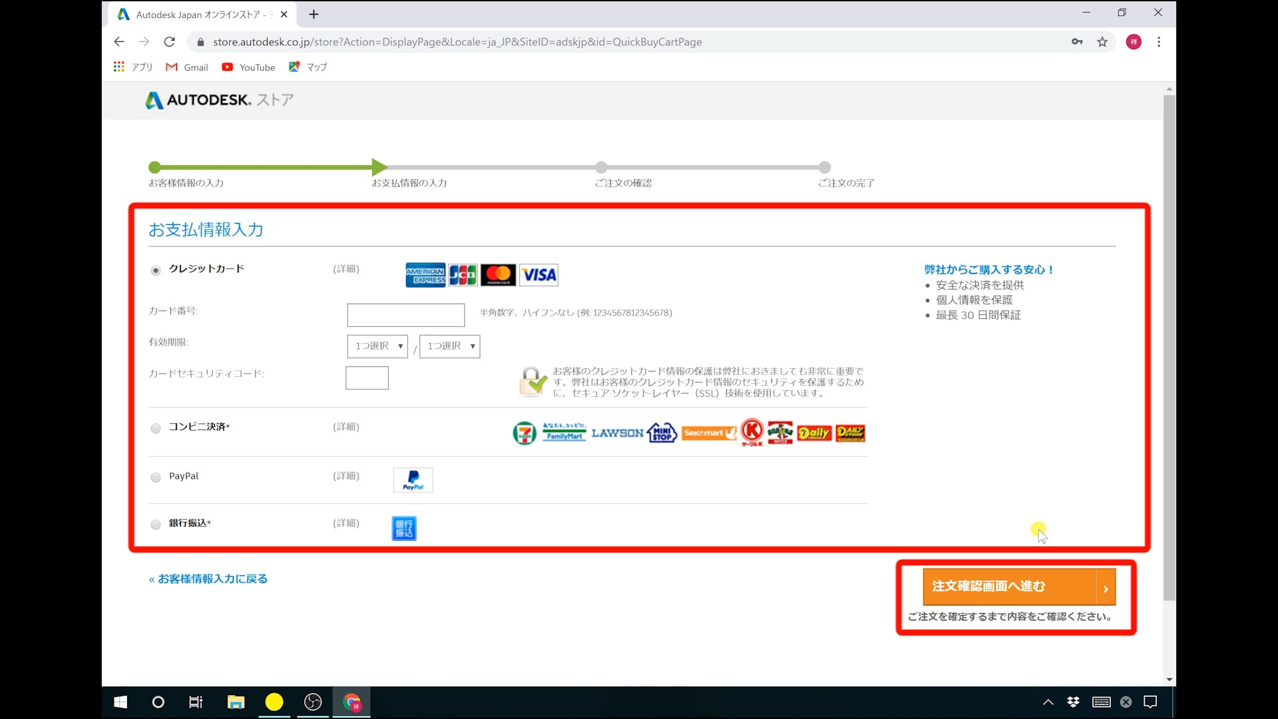
Task: Click the card number input field
Action: tap(406, 315)
